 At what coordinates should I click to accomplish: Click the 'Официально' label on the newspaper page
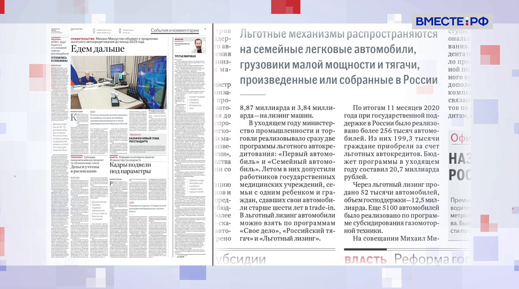tap(135, 135)
